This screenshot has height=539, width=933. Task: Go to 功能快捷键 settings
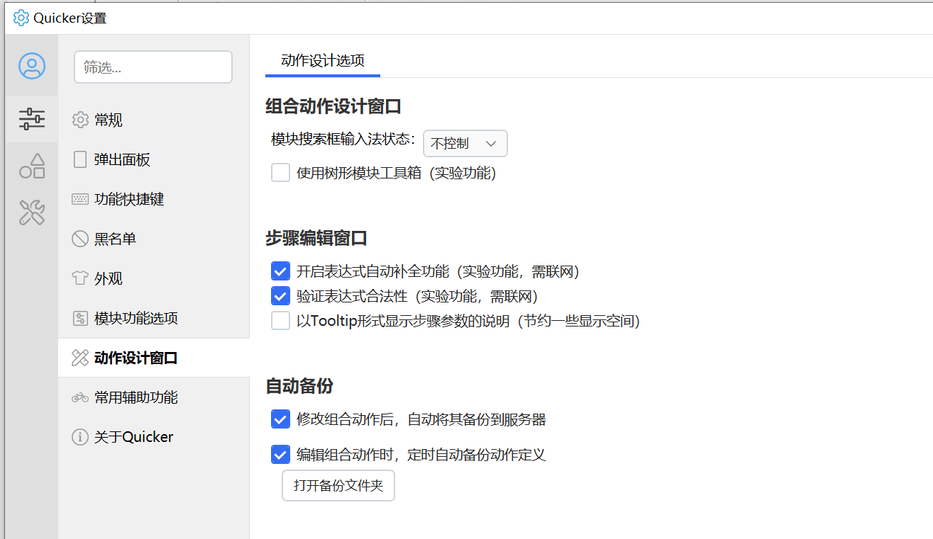point(154,200)
